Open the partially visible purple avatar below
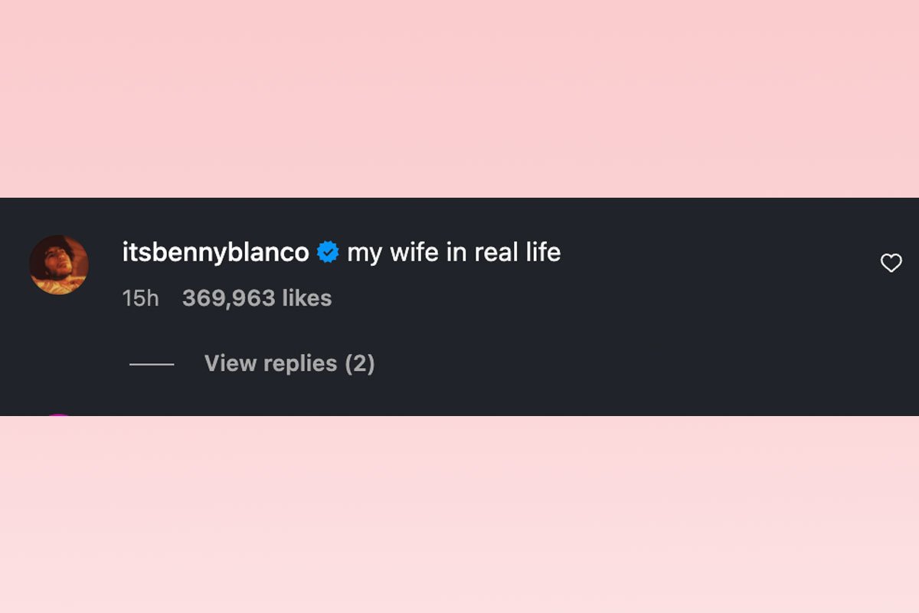The height and width of the screenshot is (613, 919). click(x=60, y=415)
